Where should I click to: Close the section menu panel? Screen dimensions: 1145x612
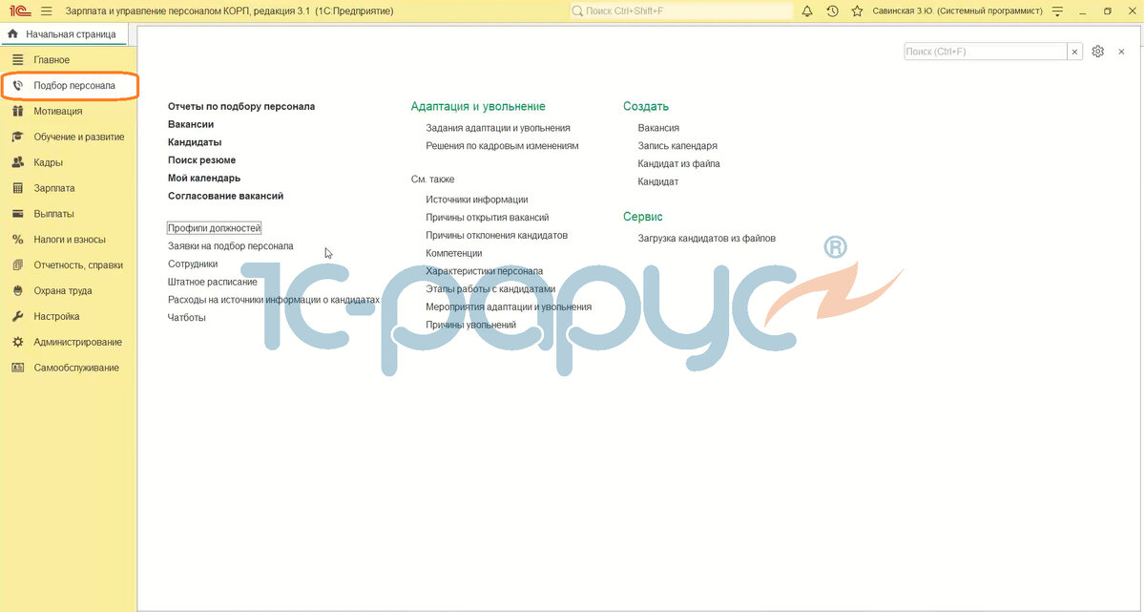click(1121, 52)
